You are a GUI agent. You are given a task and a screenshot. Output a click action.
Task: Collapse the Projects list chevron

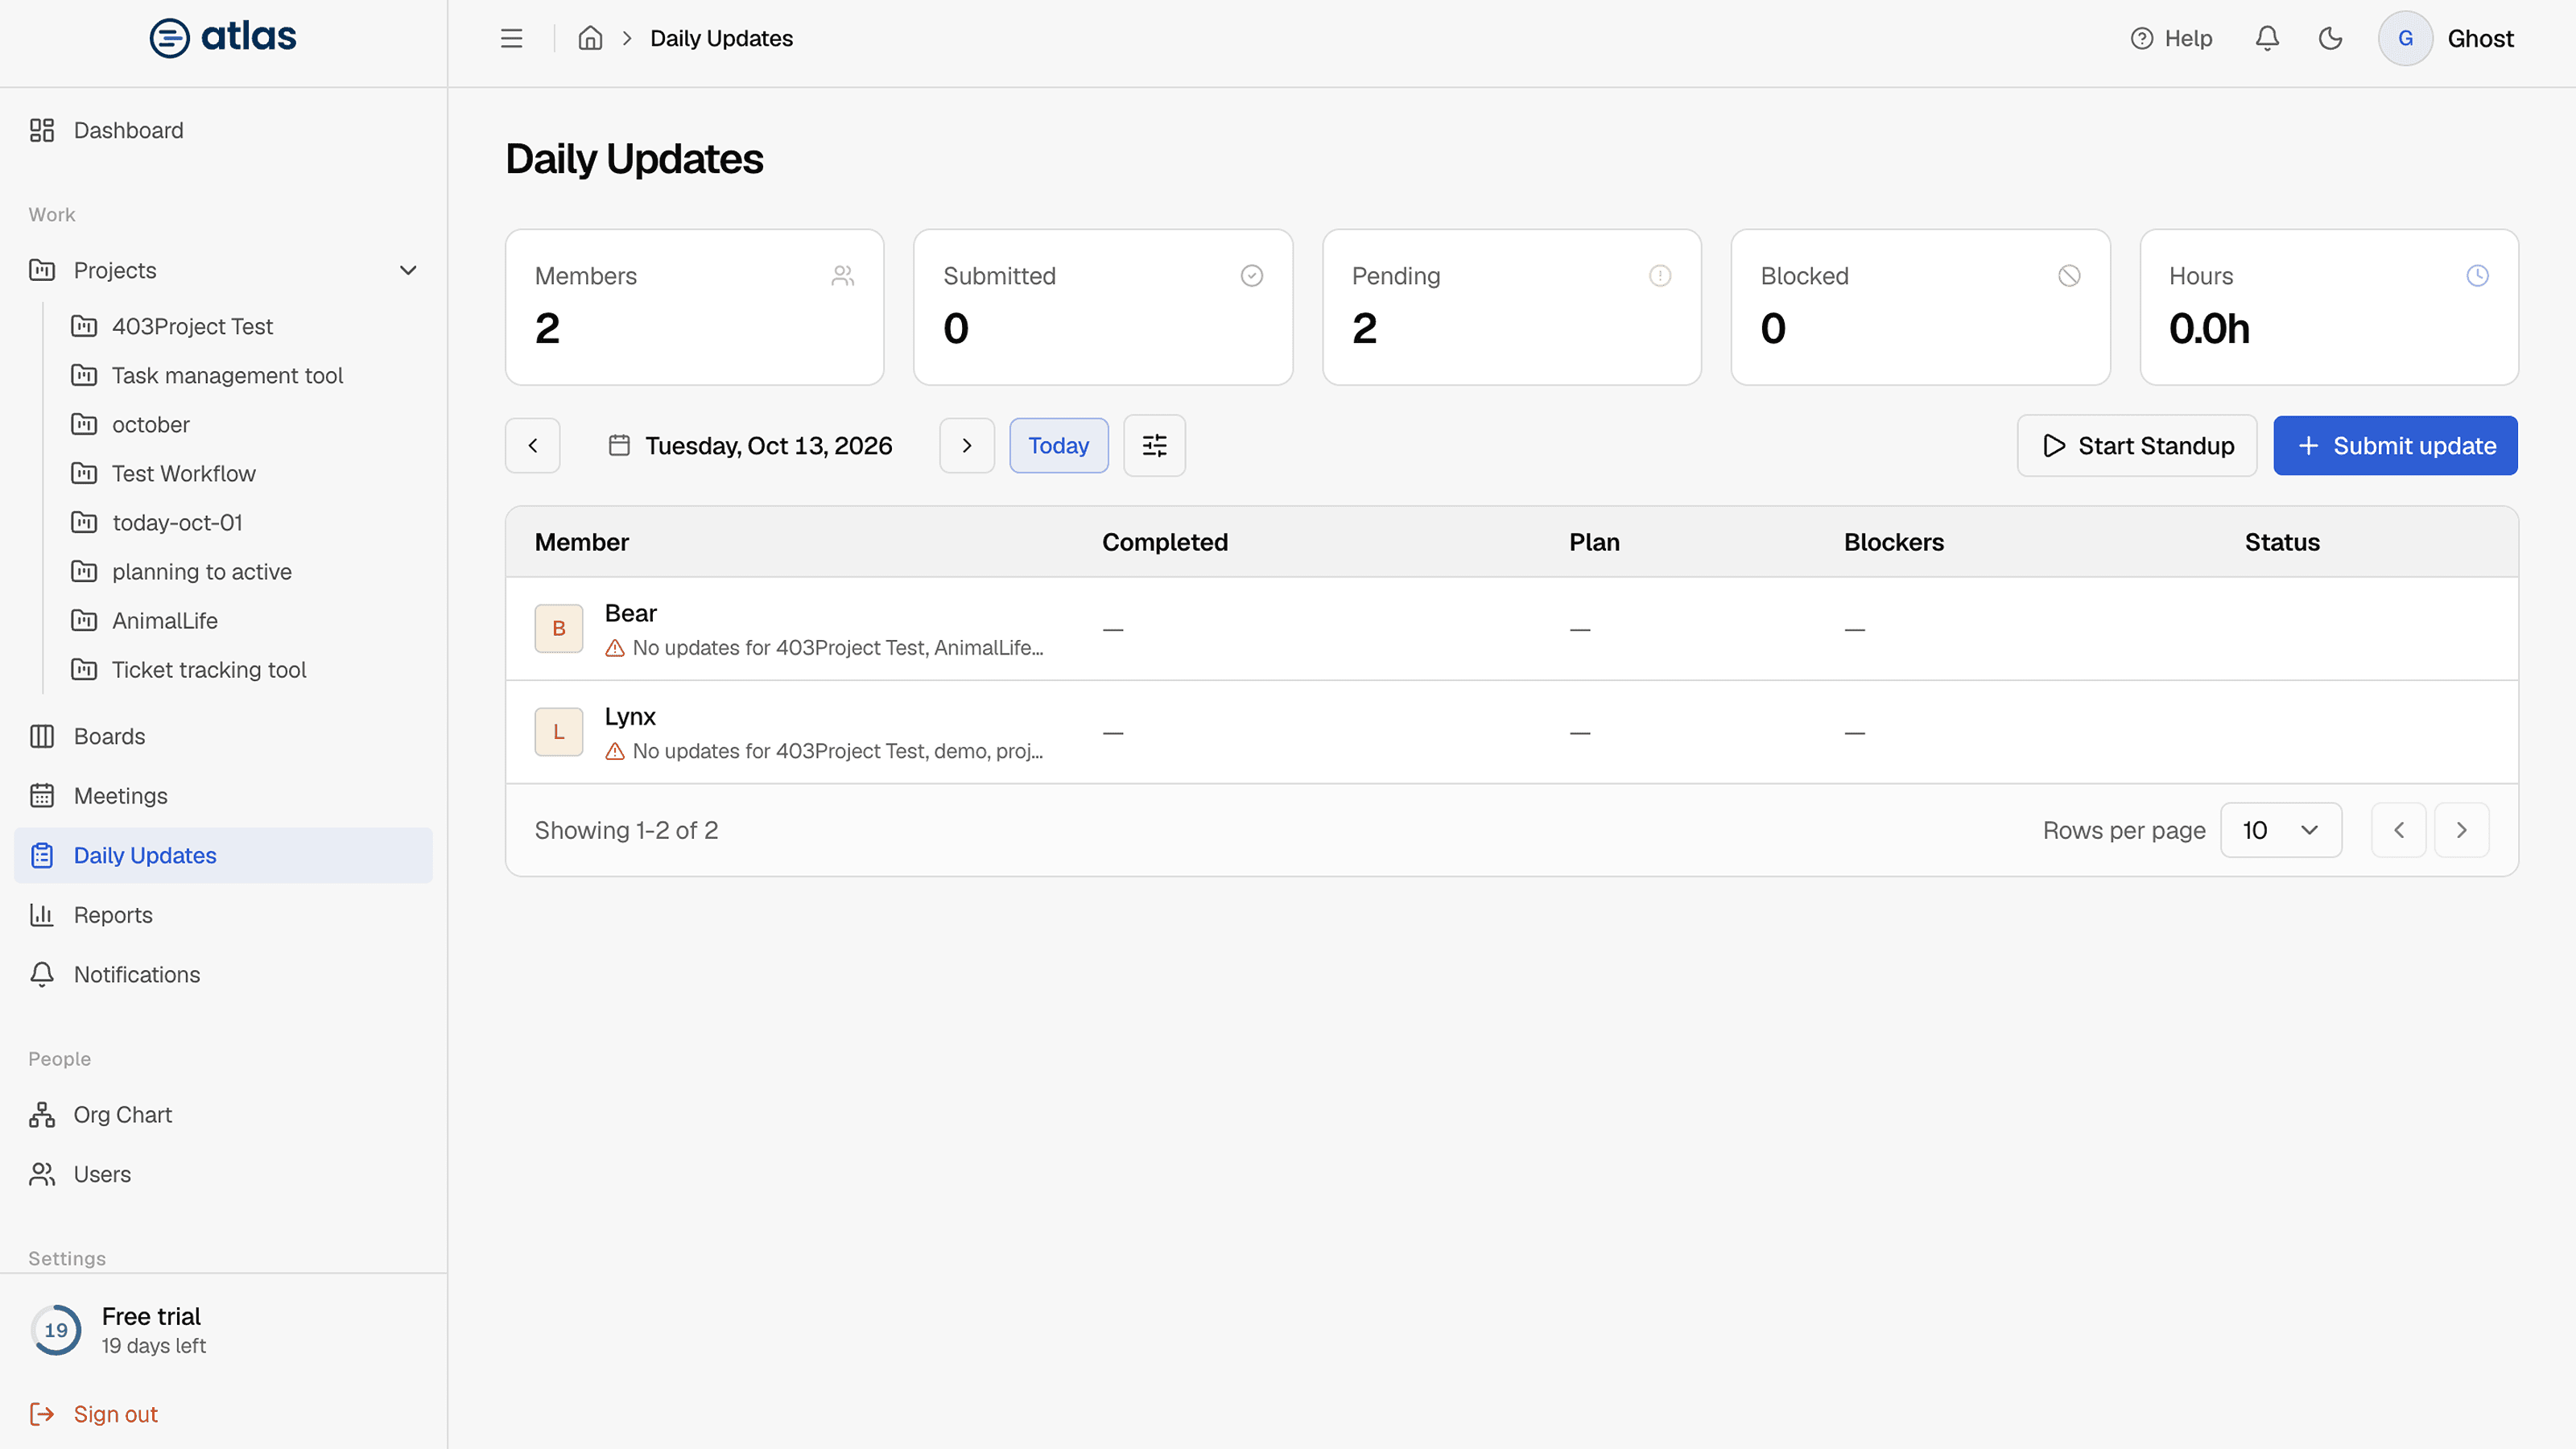[x=407, y=270]
